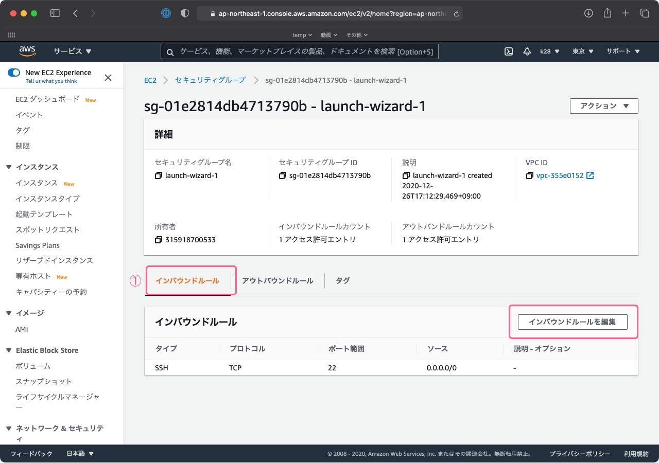659x463 pixels.
Task: Open the その他 bookmarks folder
Action: point(357,35)
